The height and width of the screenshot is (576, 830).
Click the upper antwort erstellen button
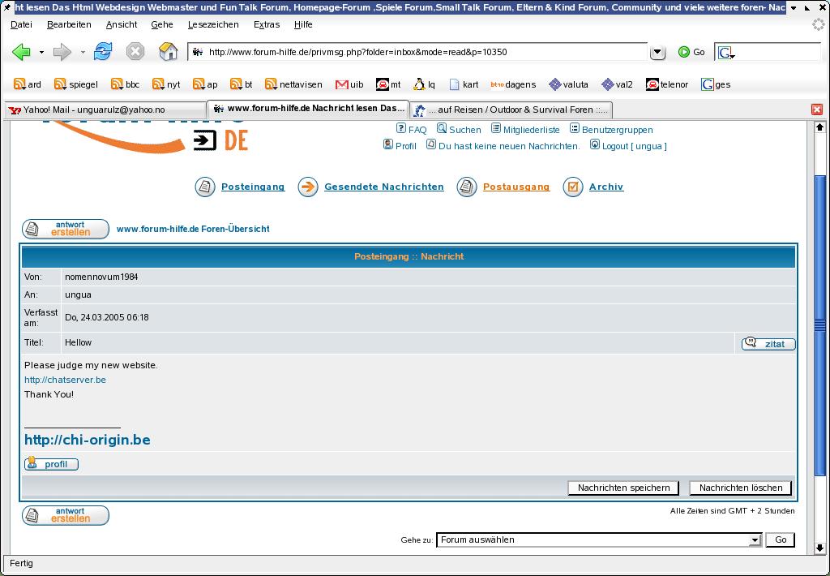pyautogui.click(x=66, y=229)
